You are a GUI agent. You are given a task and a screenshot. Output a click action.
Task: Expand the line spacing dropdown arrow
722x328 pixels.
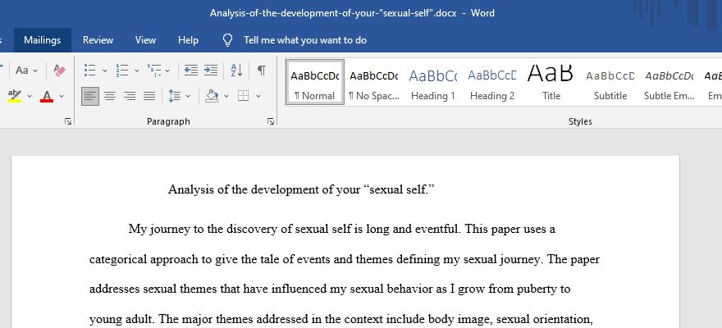pyautogui.click(x=188, y=96)
